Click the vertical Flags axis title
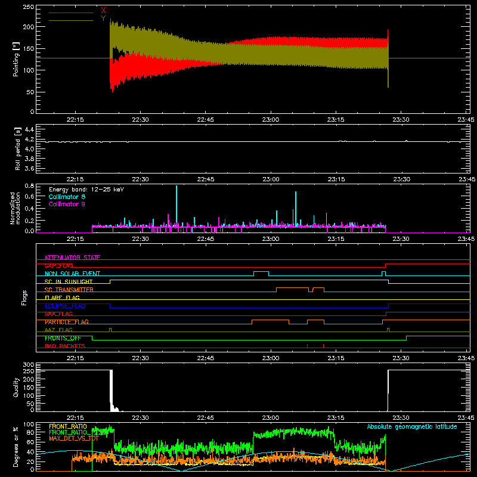Screen dimensions: 477x477 point(24,298)
